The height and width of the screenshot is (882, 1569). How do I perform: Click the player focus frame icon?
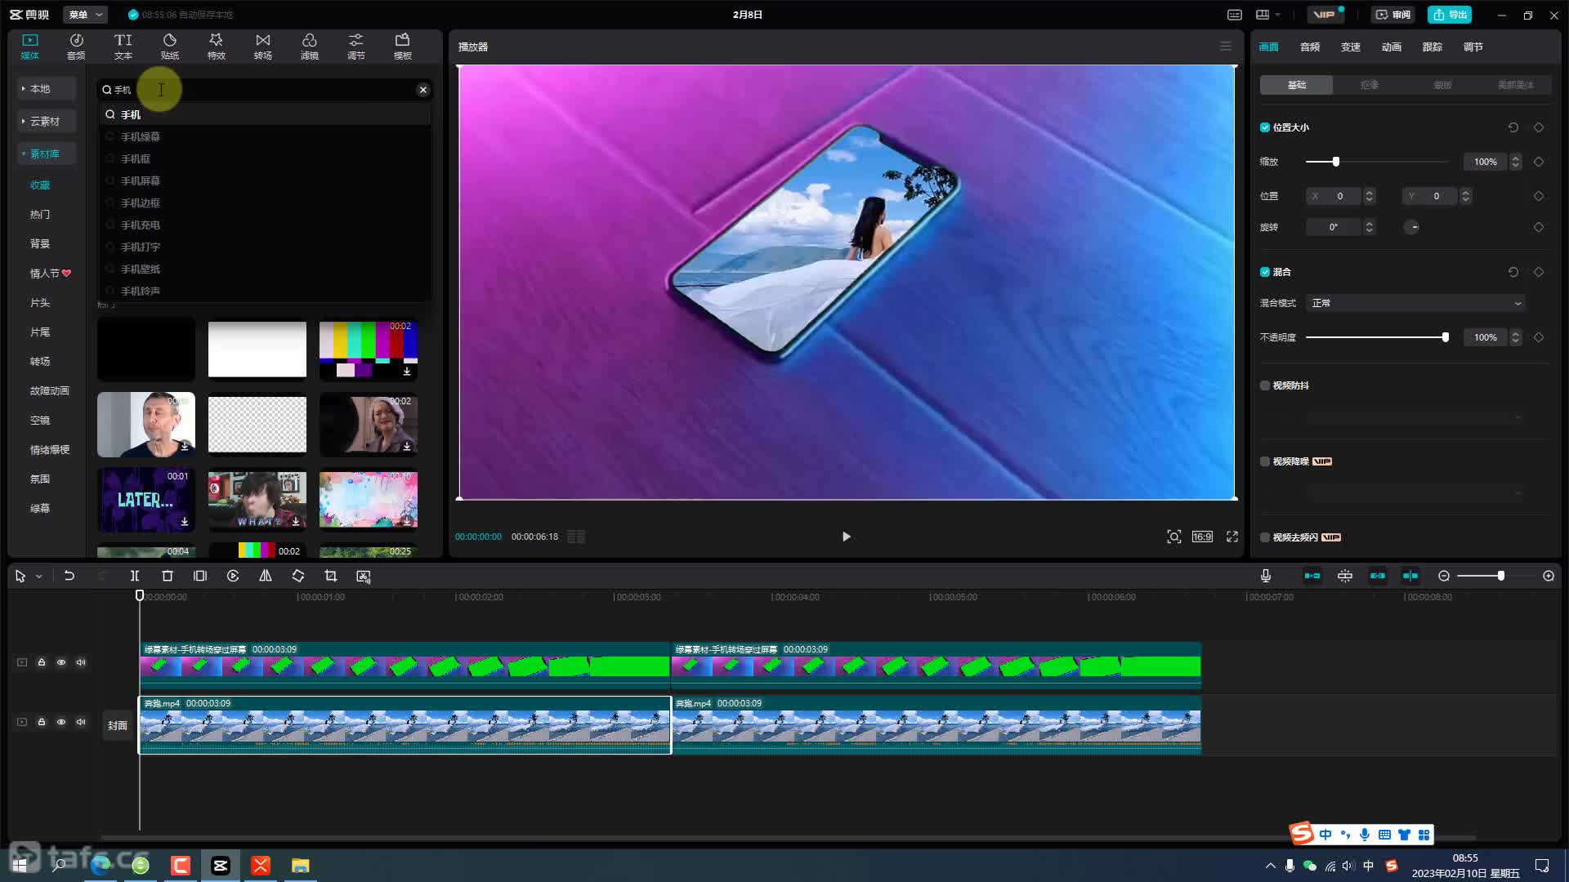(1174, 537)
